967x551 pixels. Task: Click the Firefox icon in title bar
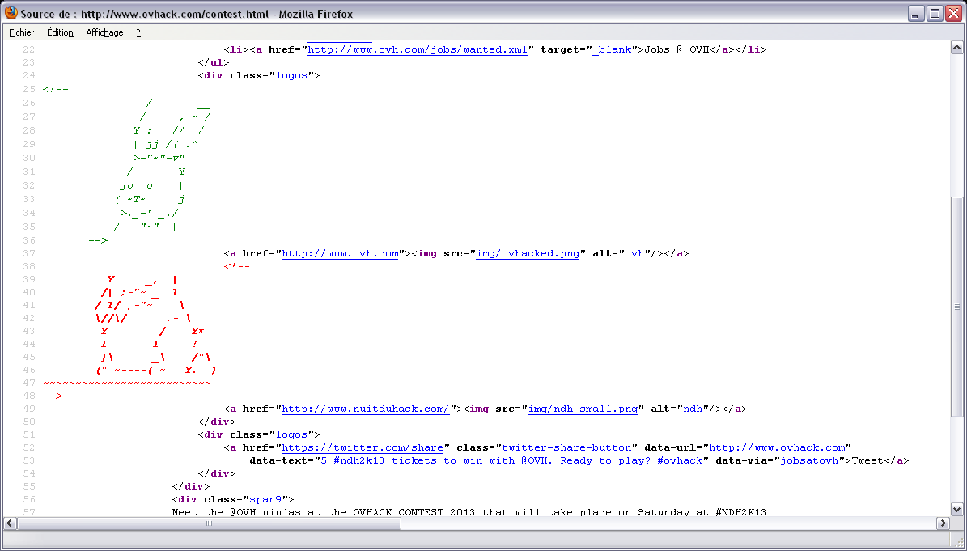click(x=11, y=13)
